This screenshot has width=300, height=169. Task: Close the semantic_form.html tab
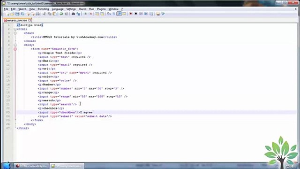point(30,20)
